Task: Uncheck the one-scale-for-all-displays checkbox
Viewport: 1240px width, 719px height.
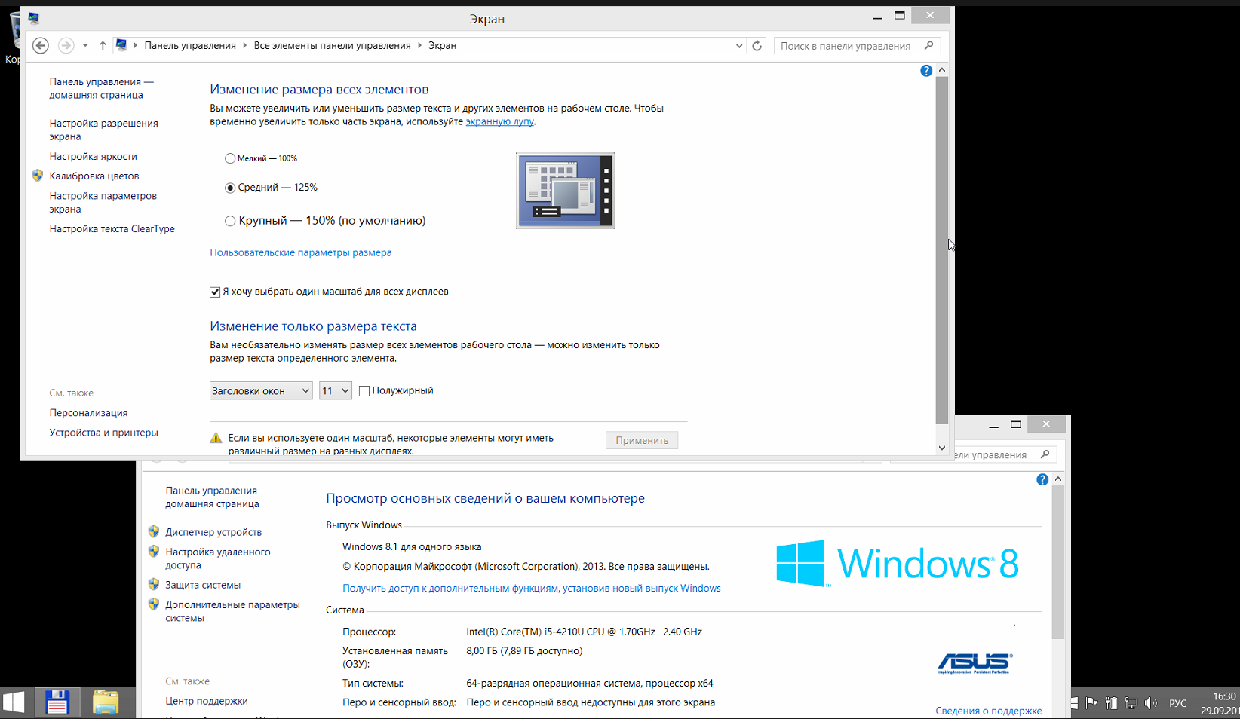Action: coord(215,292)
